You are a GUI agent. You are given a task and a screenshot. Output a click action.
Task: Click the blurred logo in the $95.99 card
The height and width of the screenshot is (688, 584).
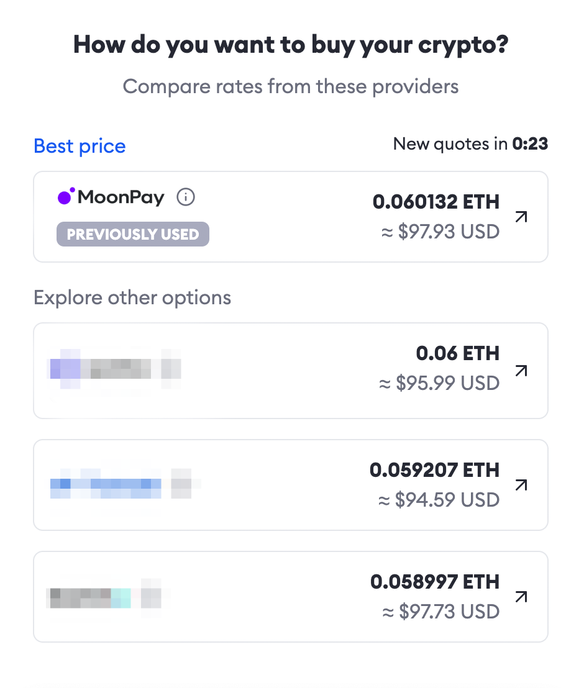pos(114,369)
